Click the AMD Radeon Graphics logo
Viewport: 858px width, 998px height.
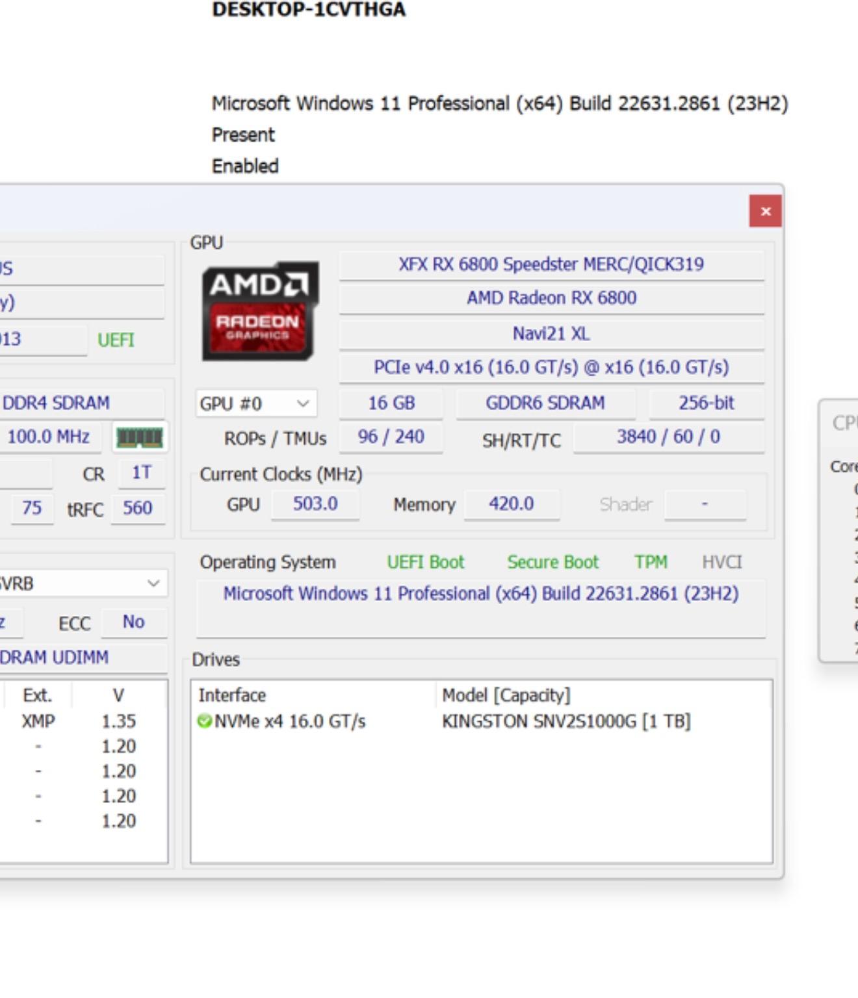click(260, 311)
